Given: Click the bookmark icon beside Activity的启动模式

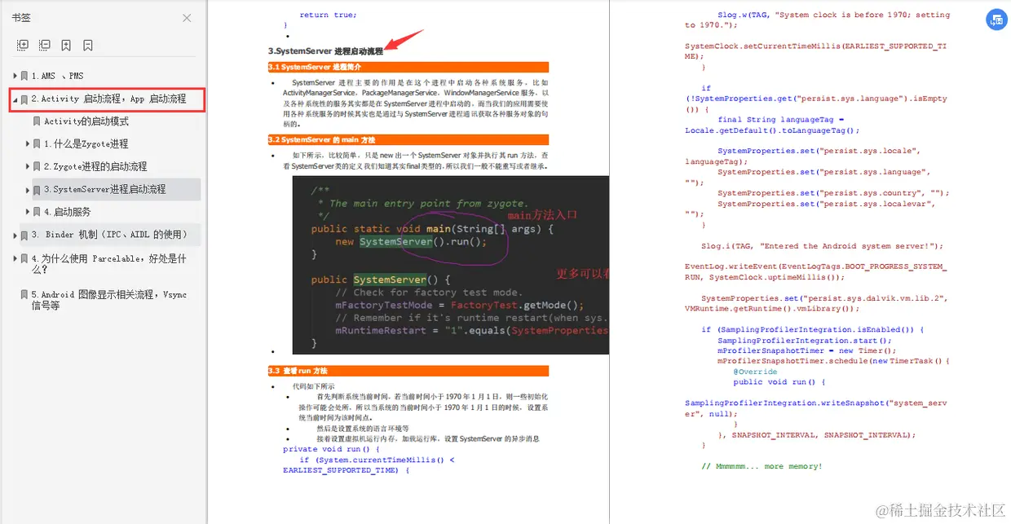Looking at the screenshot, I should click(37, 121).
